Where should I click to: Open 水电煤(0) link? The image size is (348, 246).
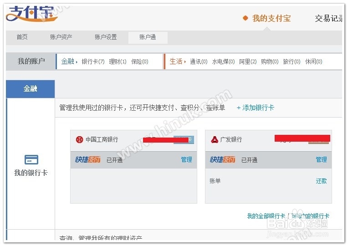click(223, 61)
